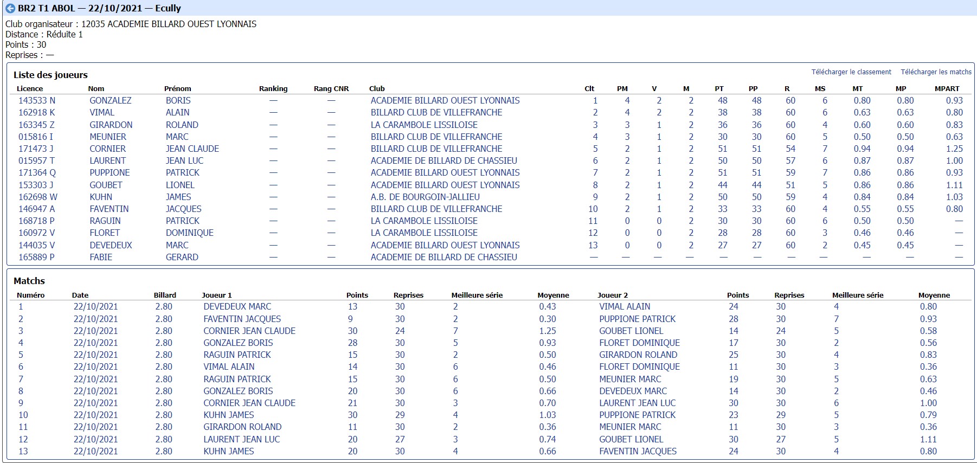This screenshot has height=463, width=977.
Task: Click the MPART column header
Action: point(947,88)
